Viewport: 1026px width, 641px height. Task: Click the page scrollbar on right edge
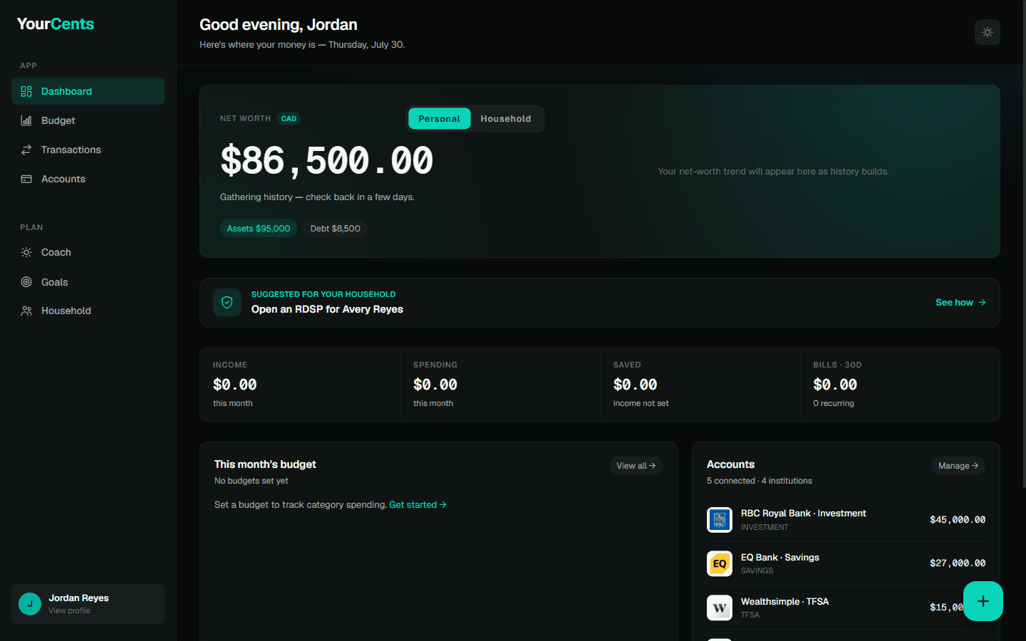(1024, 244)
